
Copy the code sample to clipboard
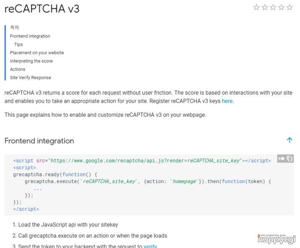click(290, 159)
